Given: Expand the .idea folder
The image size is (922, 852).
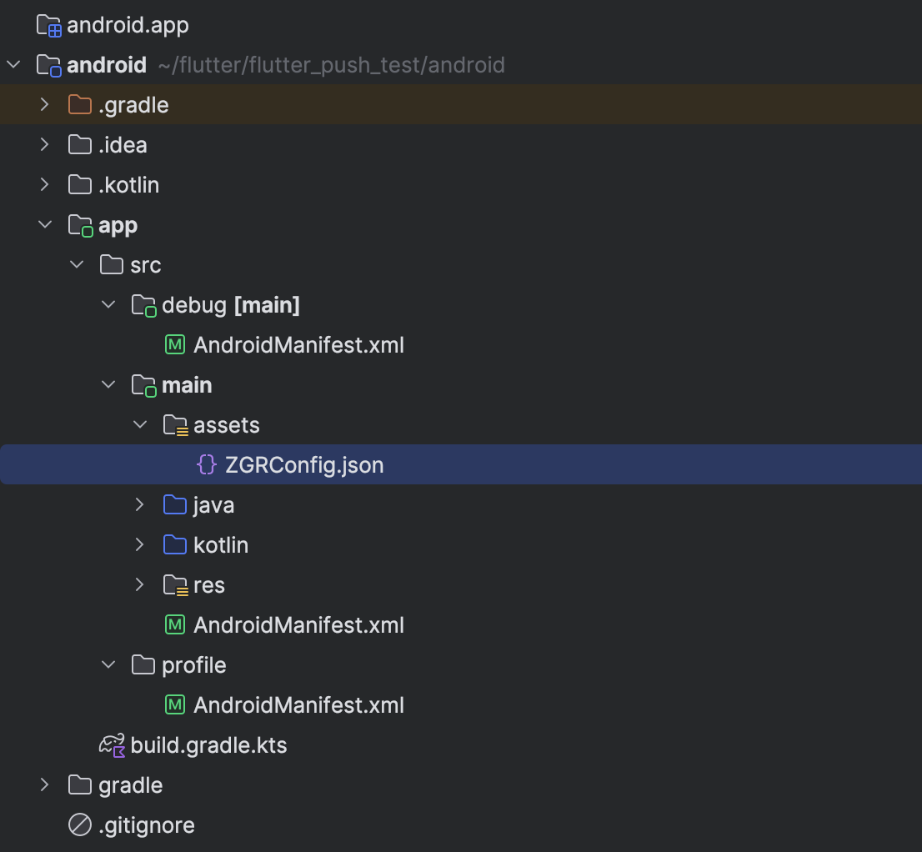Looking at the screenshot, I should pos(45,145).
